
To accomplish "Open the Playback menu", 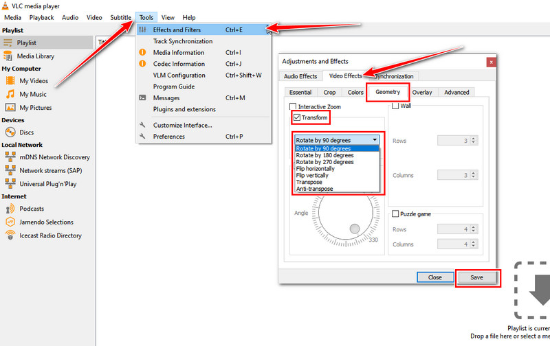I will coord(41,18).
